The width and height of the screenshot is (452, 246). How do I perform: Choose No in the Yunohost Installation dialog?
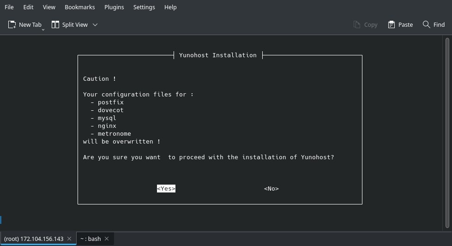click(271, 188)
